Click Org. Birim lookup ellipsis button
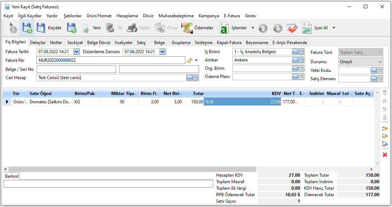This screenshot has width=392, height=207. (295, 68)
